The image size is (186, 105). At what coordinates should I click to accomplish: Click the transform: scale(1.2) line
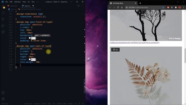click(x=33, y=17)
